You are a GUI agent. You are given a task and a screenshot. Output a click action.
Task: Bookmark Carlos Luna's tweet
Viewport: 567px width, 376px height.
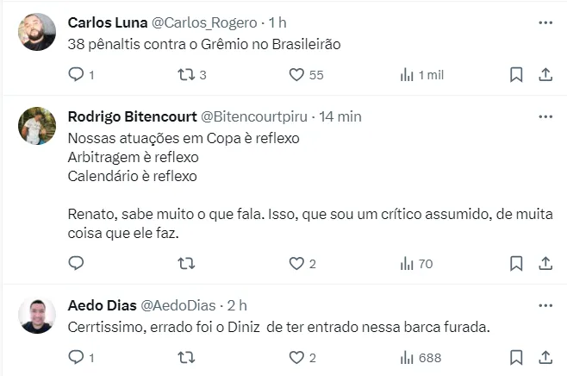click(x=516, y=75)
